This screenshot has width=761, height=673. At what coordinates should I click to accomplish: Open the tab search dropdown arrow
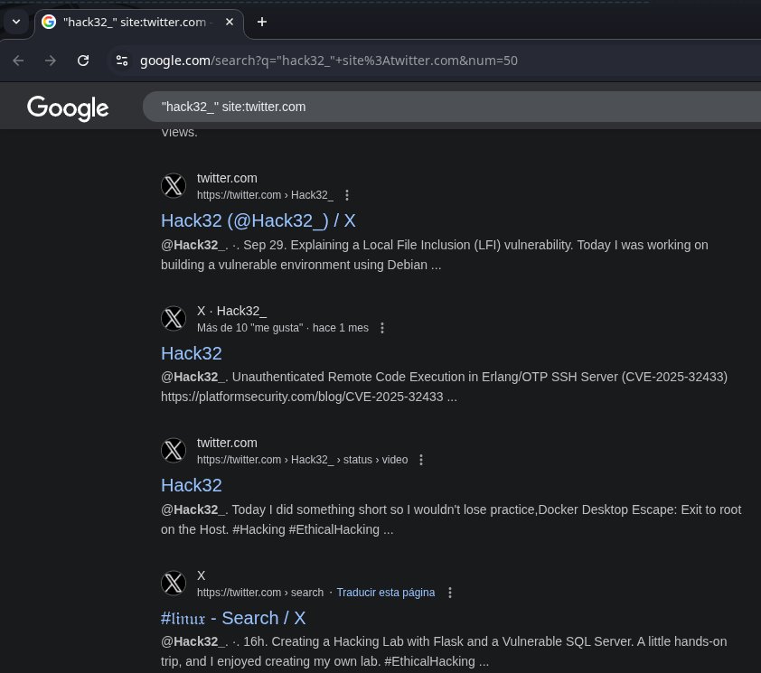tap(16, 22)
